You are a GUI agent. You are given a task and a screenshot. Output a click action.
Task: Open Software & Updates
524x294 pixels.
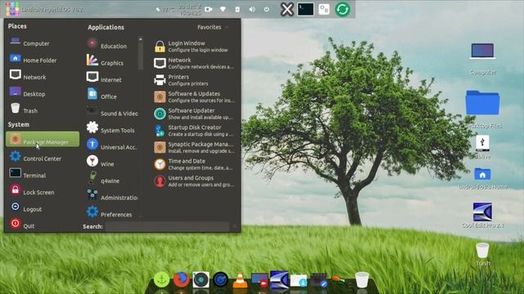(194, 96)
